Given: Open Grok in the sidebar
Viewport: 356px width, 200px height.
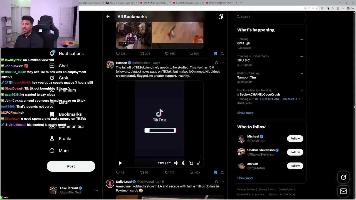Looking at the screenshot, I should [x=59, y=78].
